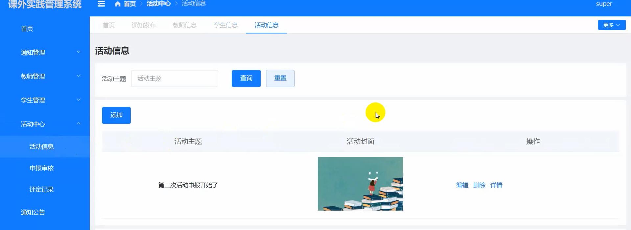The image size is (631, 230).
Task: Click 编辑 link for the activity row
Action: (462, 185)
